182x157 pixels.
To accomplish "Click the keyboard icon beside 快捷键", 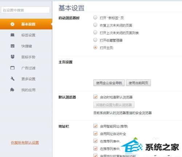I will point(12,46).
